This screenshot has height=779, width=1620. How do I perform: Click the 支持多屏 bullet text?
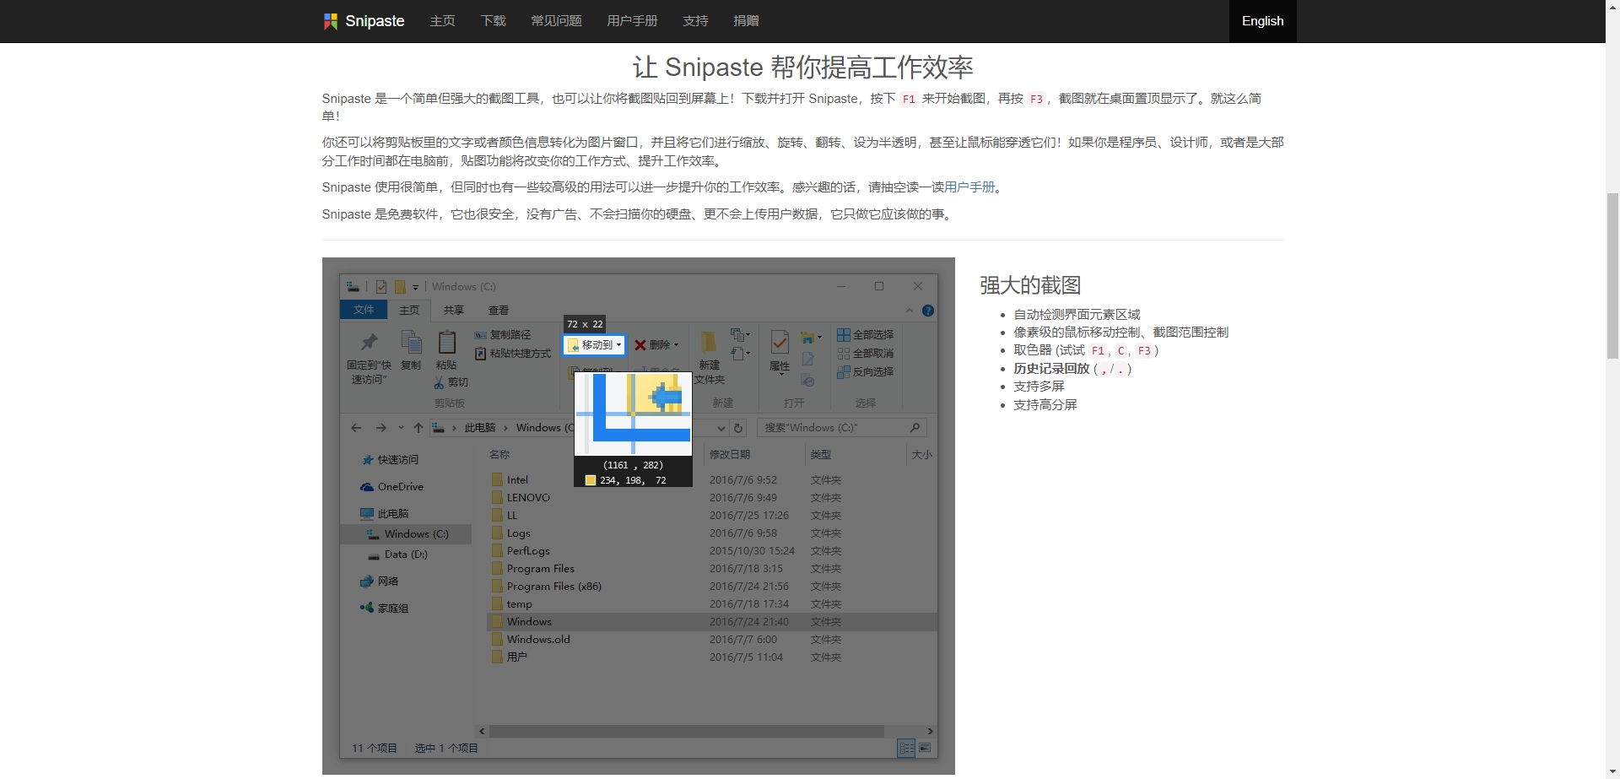[1039, 387]
